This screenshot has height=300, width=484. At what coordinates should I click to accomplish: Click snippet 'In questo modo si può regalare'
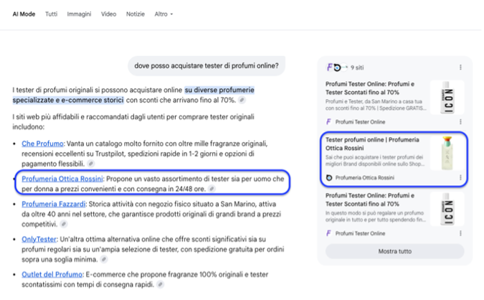pyautogui.click(x=375, y=216)
